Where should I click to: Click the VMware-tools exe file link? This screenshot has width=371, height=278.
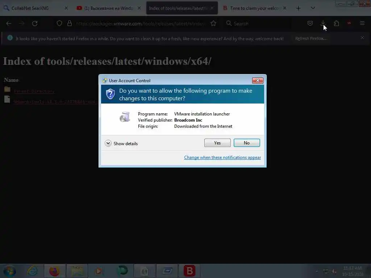click(56, 102)
